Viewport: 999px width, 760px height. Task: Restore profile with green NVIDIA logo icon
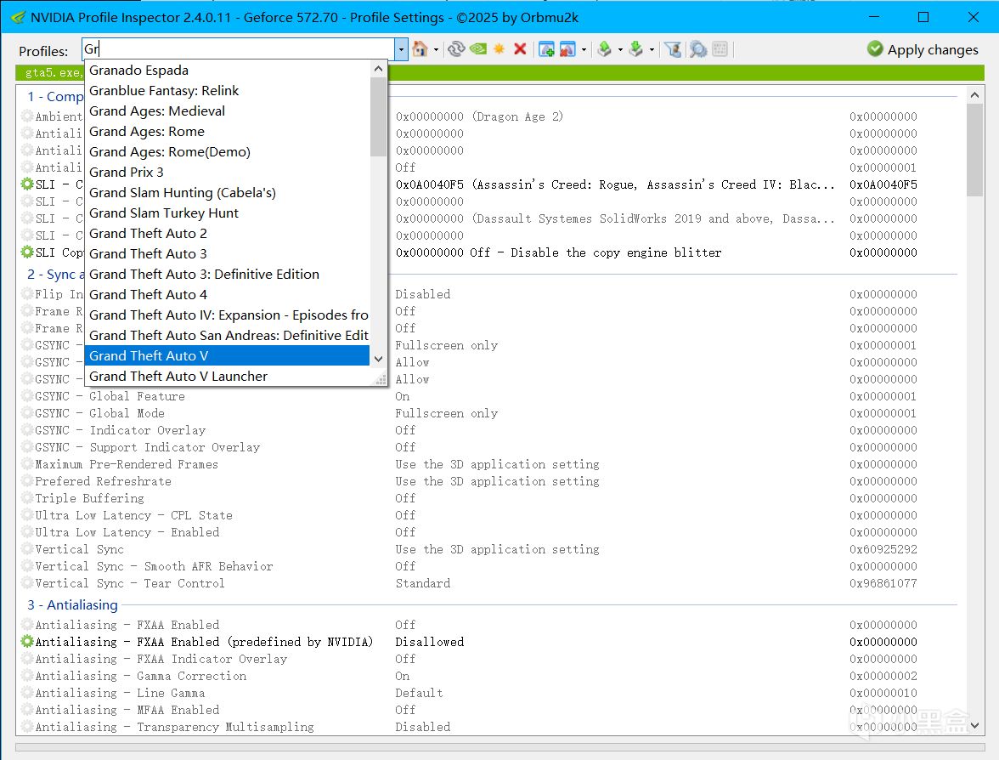pos(477,49)
